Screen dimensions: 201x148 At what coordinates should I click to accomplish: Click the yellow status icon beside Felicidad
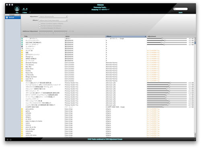22,81
